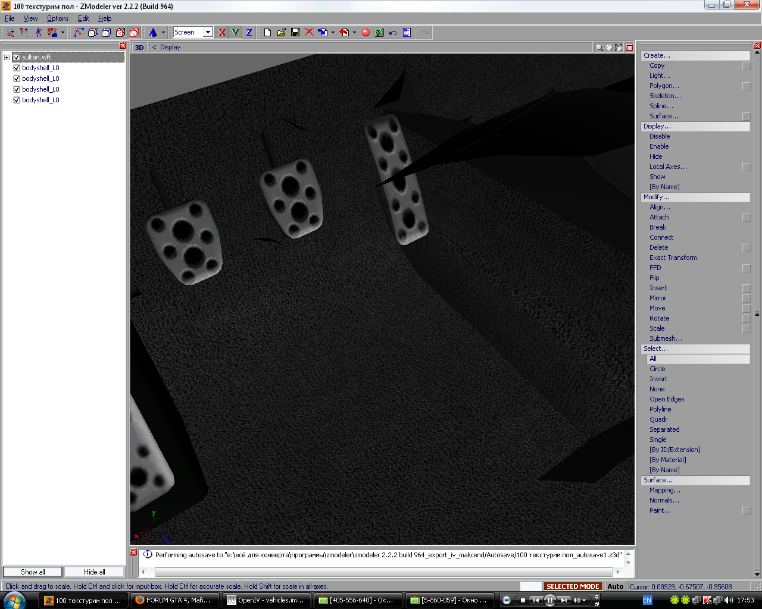Click the EN language indicator in tray
The image size is (762, 609).
[647, 601]
